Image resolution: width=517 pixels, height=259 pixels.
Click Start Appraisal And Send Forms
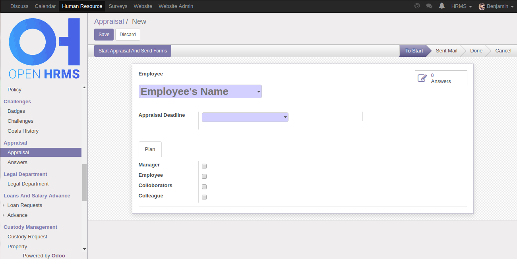coord(133,51)
